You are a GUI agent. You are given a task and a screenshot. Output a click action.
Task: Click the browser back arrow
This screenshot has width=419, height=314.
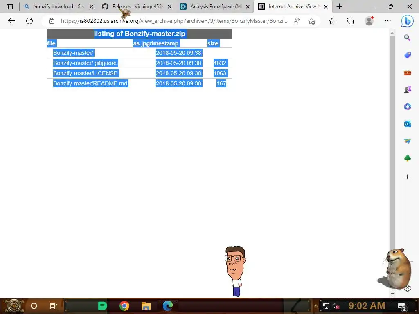coord(11,21)
